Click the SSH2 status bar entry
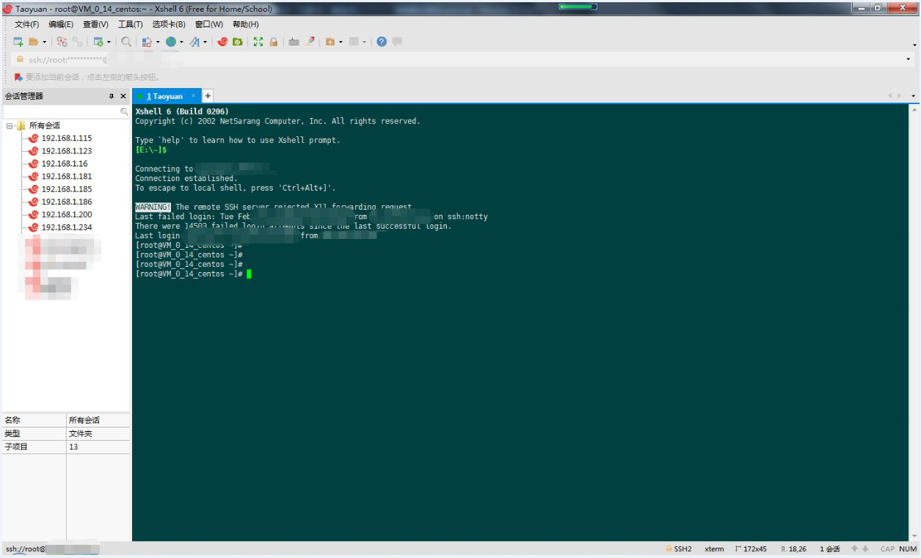The height and width of the screenshot is (558, 921). (x=678, y=548)
